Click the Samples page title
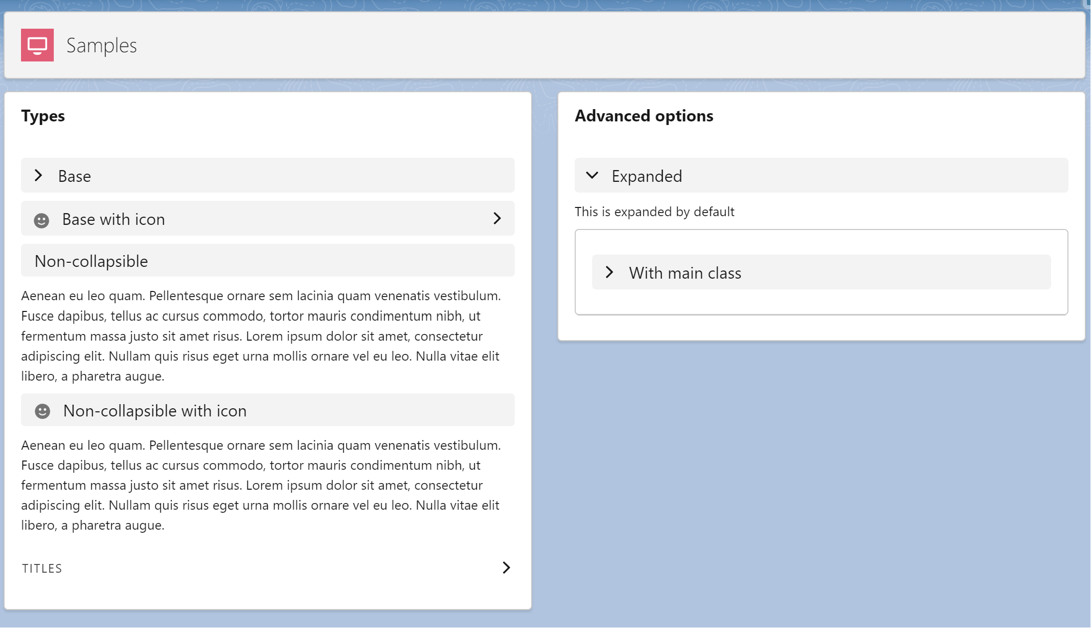This screenshot has width=1091, height=628. pos(101,46)
